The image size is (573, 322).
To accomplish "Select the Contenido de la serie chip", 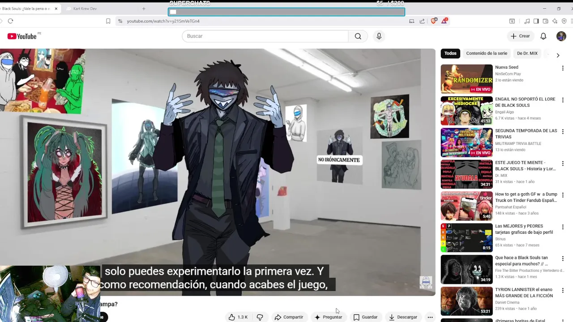I will pyautogui.click(x=487, y=53).
